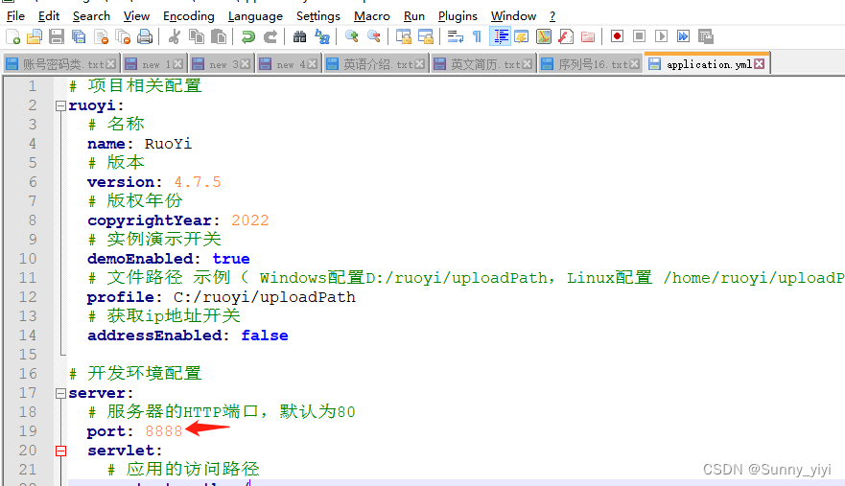This screenshot has width=845, height=486.
Task: Open the Document Map panel icon
Action: point(544,36)
